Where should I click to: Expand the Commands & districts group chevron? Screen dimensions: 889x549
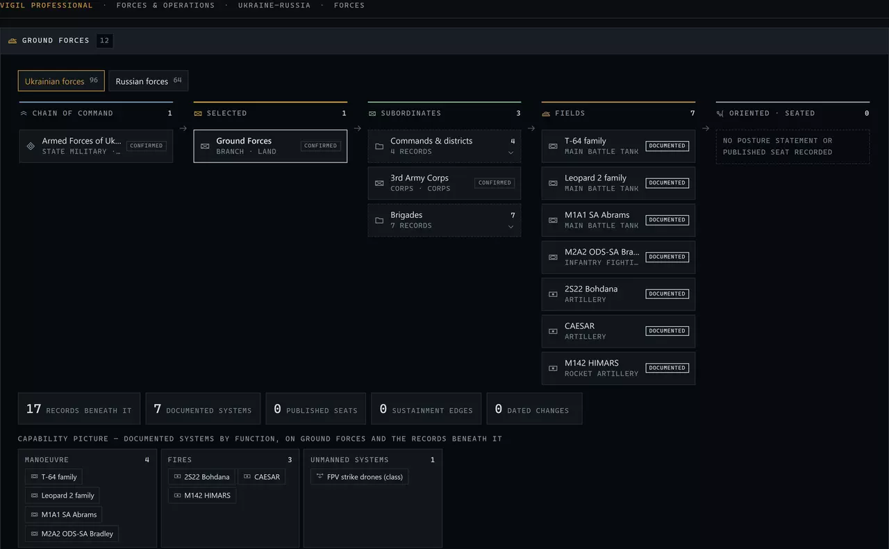[x=511, y=153]
